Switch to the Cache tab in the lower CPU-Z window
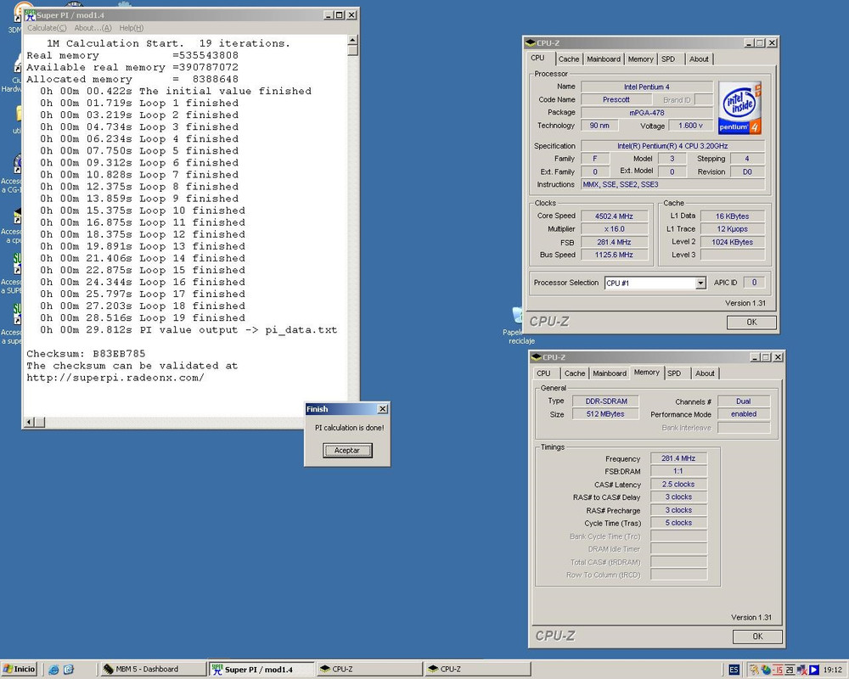The height and width of the screenshot is (679, 849). 575,373
